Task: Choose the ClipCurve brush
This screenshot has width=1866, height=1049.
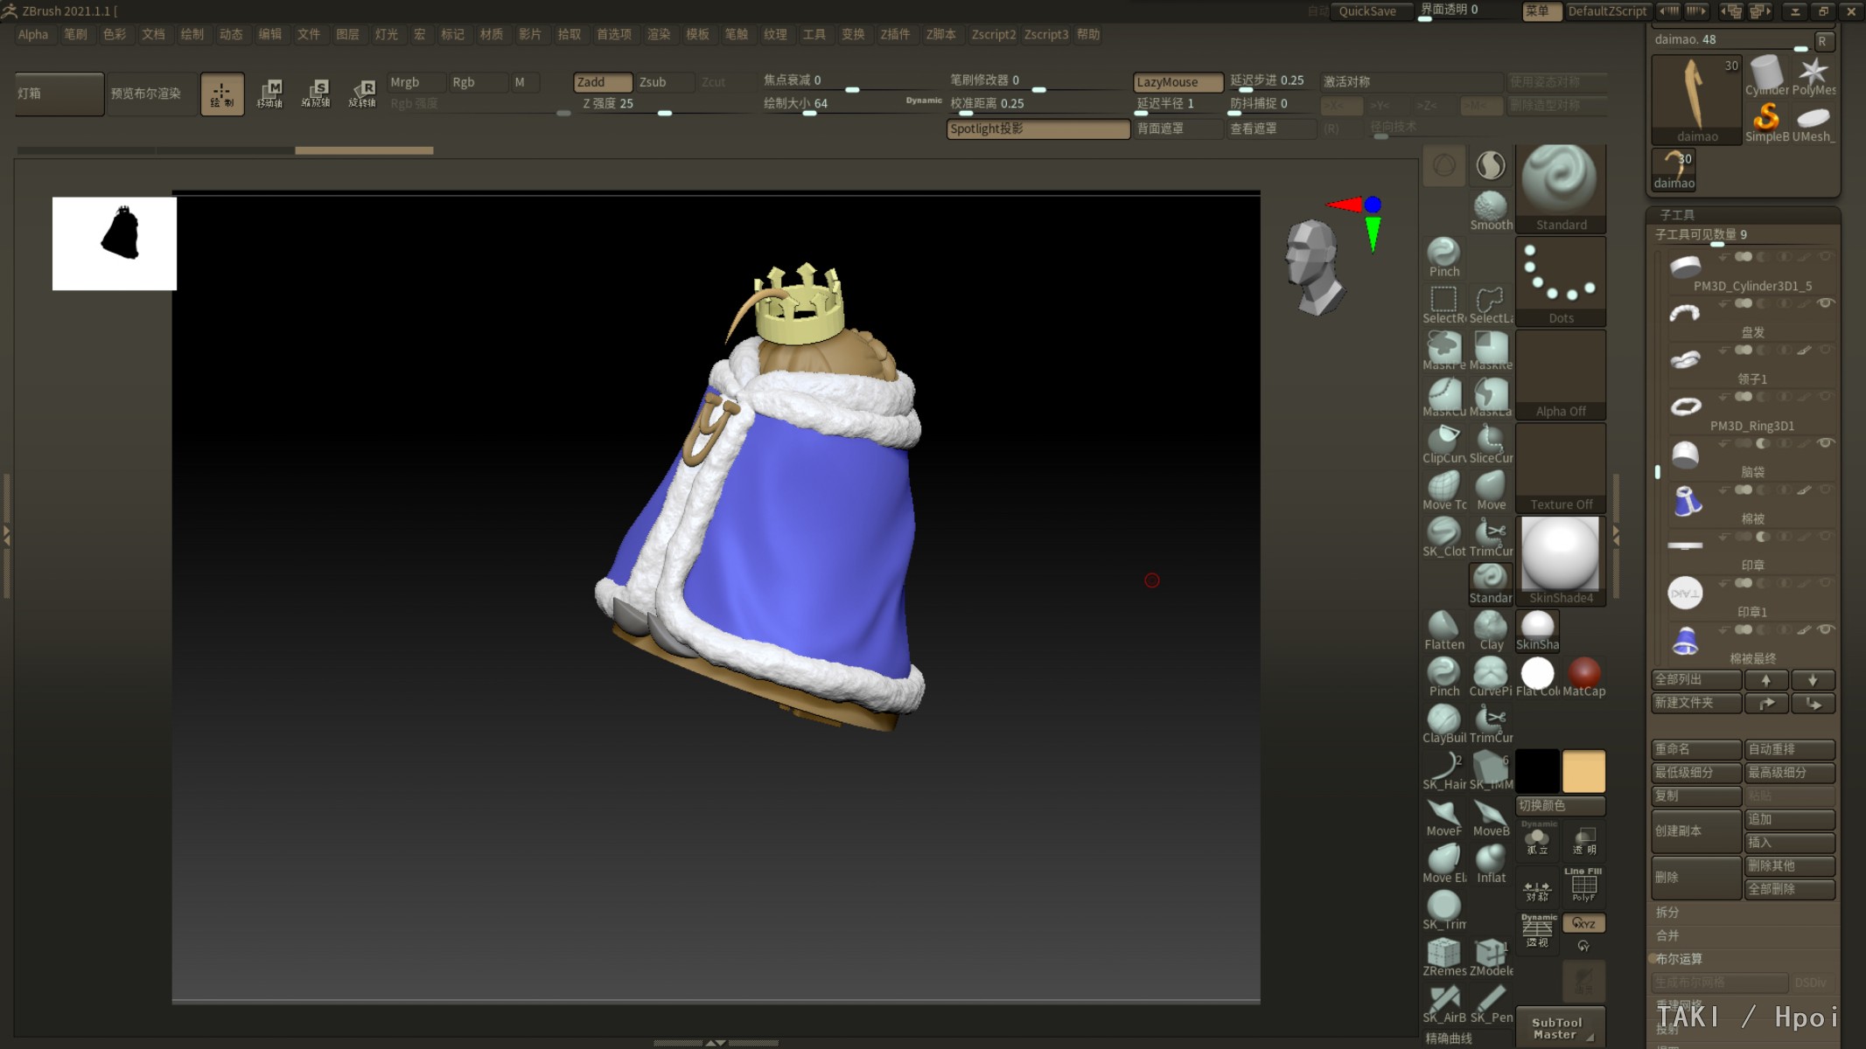Action: 1443,442
